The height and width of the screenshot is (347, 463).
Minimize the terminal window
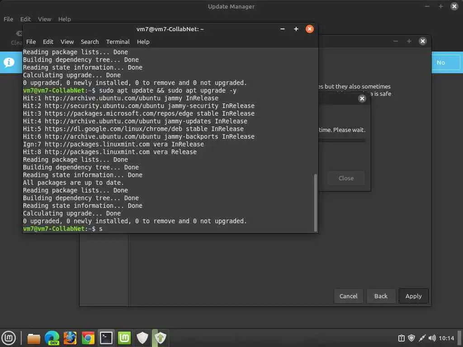(x=282, y=29)
